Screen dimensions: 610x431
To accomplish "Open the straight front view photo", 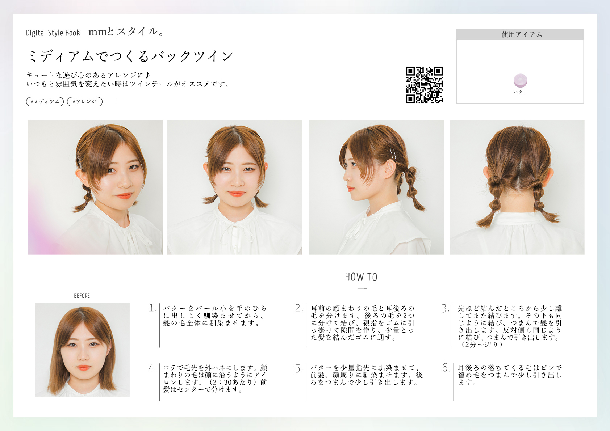I will (234, 187).
